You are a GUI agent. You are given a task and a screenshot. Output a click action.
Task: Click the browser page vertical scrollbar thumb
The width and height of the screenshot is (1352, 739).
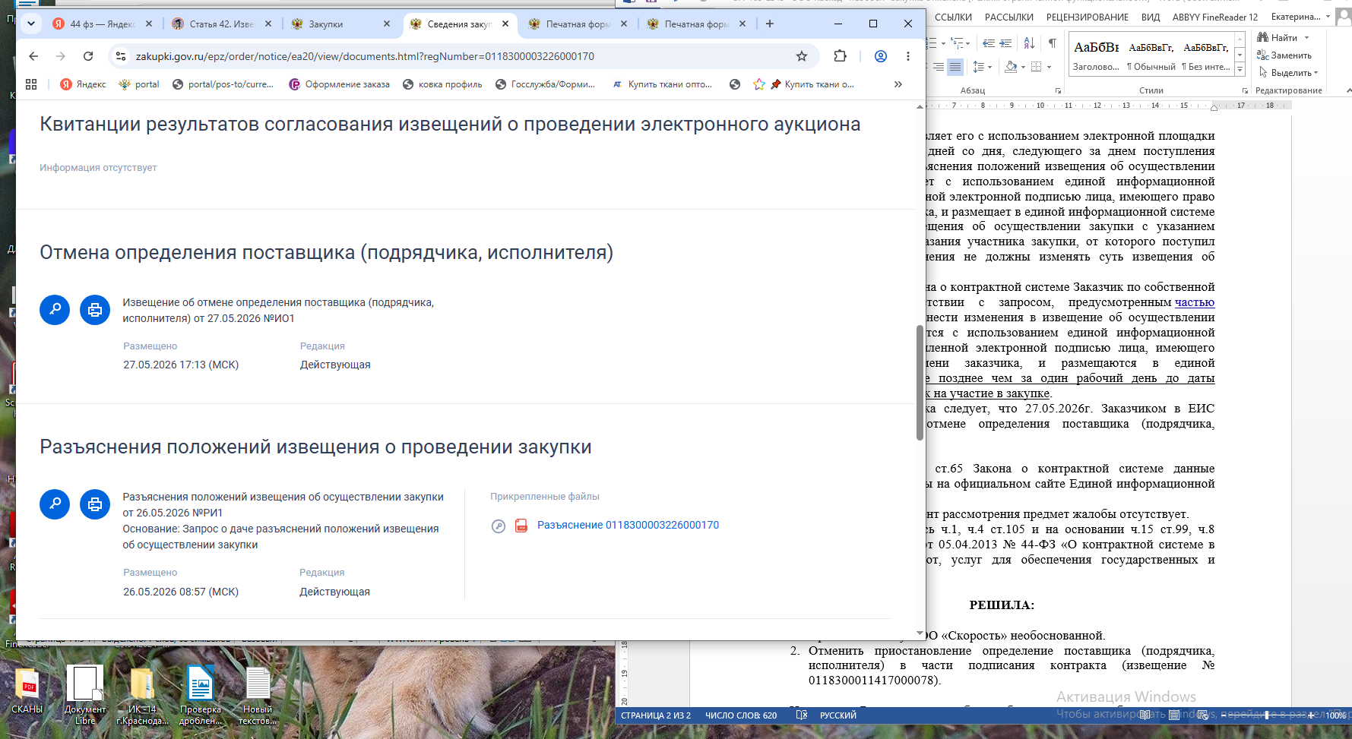(920, 383)
